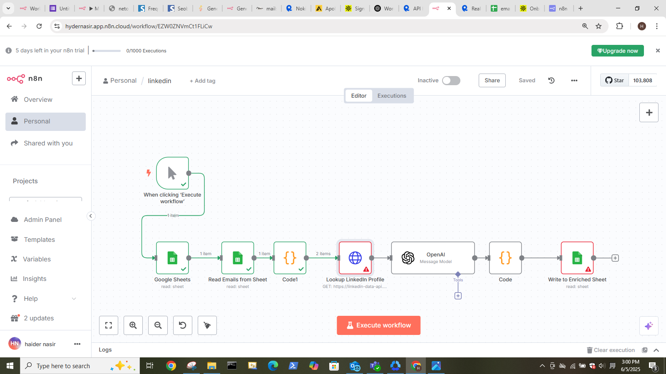The height and width of the screenshot is (374, 666).
Task: Select the Code node after OpenAI
Action: pos(505,258)
